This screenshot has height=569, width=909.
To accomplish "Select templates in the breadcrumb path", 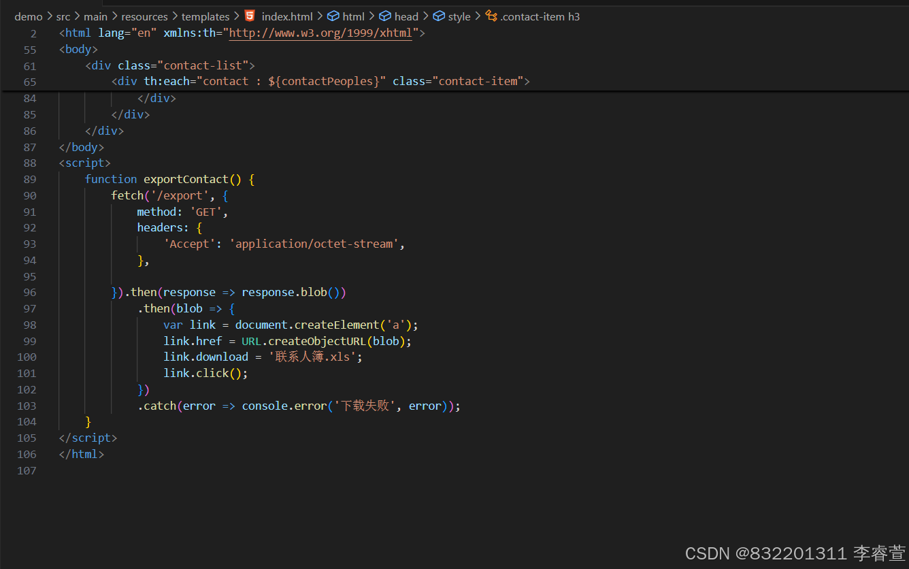I will click(x=205, y=16).
